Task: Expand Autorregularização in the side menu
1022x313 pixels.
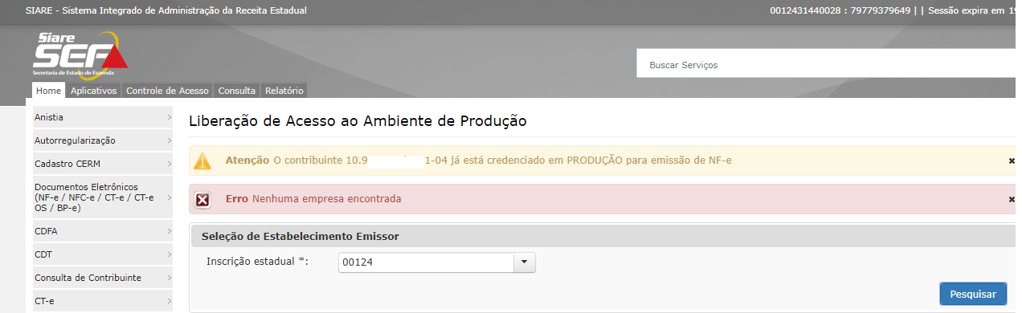Action: [x=103, y=140]
